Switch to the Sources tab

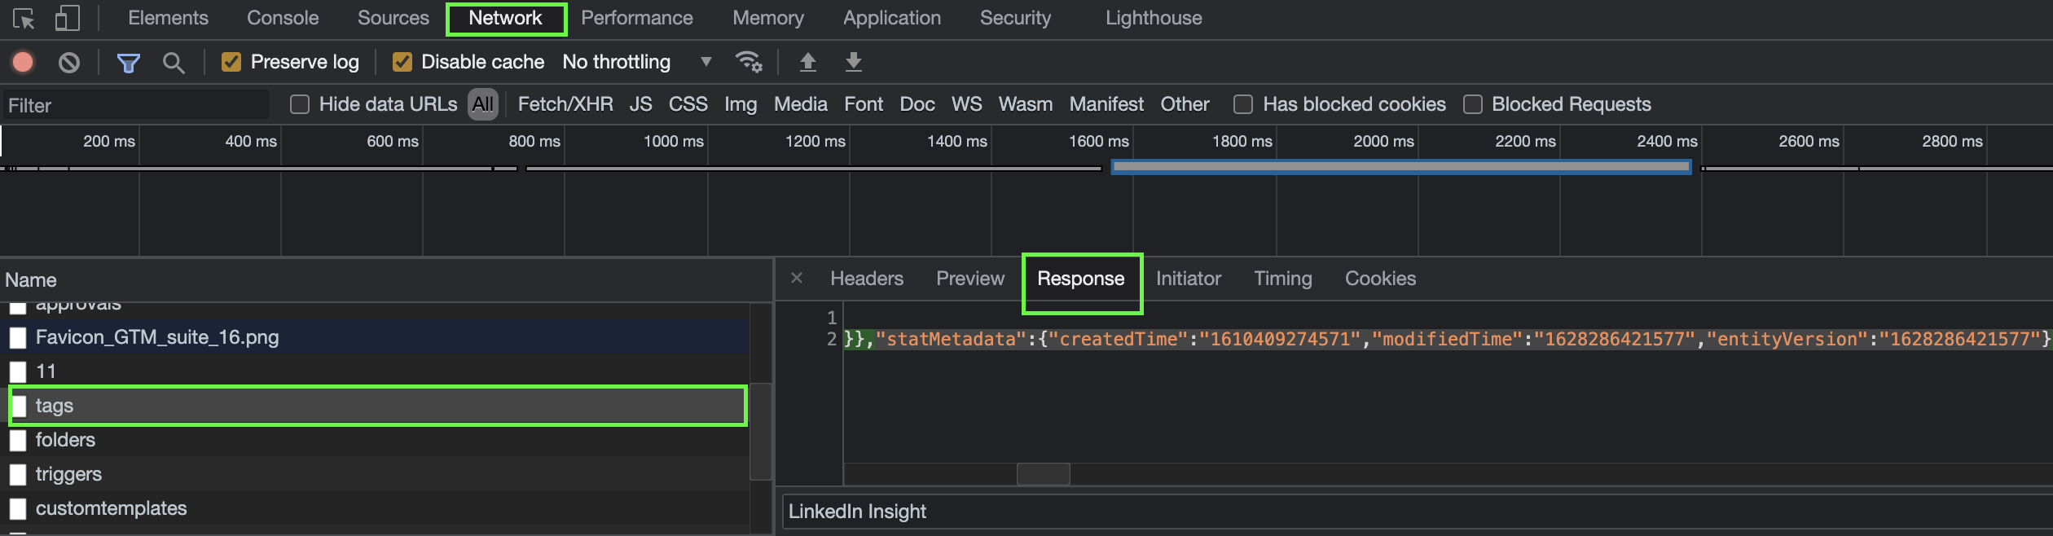(393, 18)
